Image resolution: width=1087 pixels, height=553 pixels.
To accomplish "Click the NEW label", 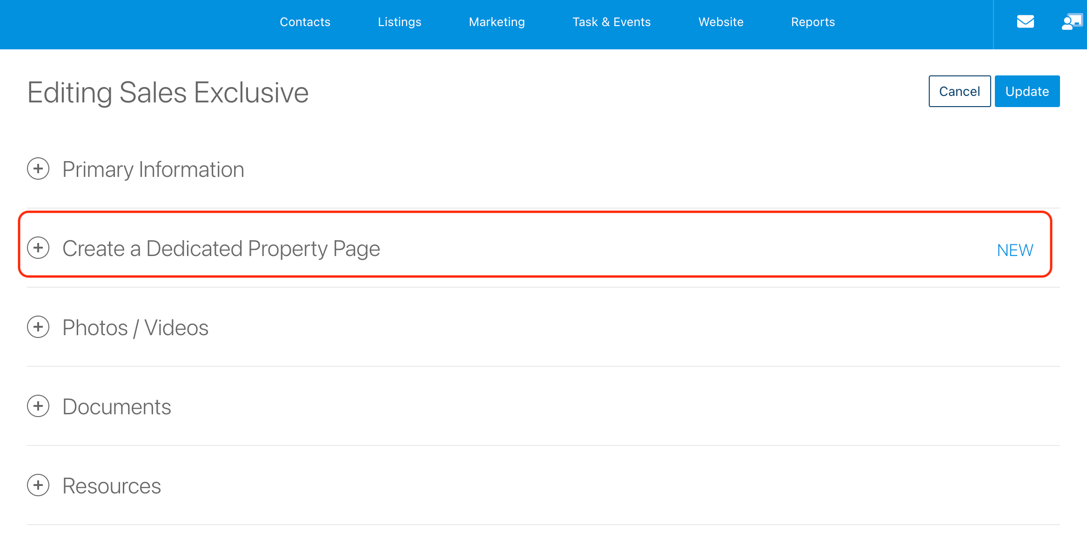I will click(1015, 250).
